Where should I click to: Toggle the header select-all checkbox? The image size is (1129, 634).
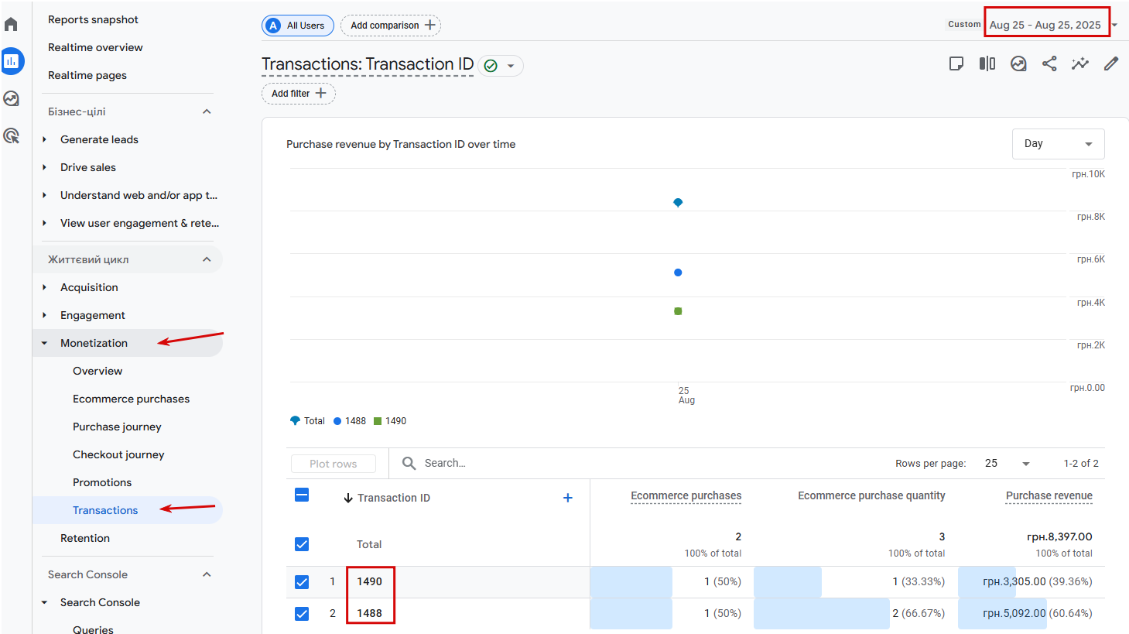[x=302, y=495]
